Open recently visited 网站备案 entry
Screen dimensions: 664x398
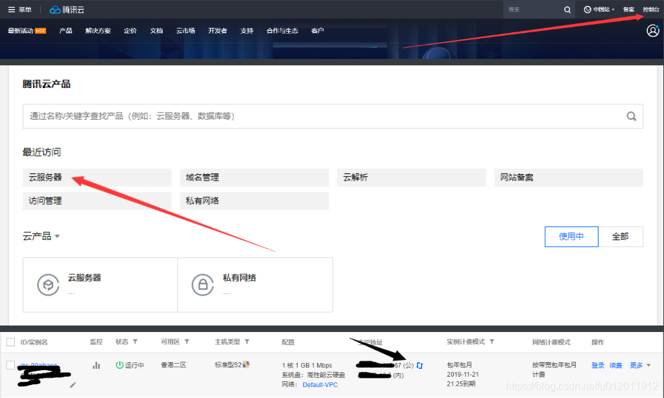click(x=568, y=177)
